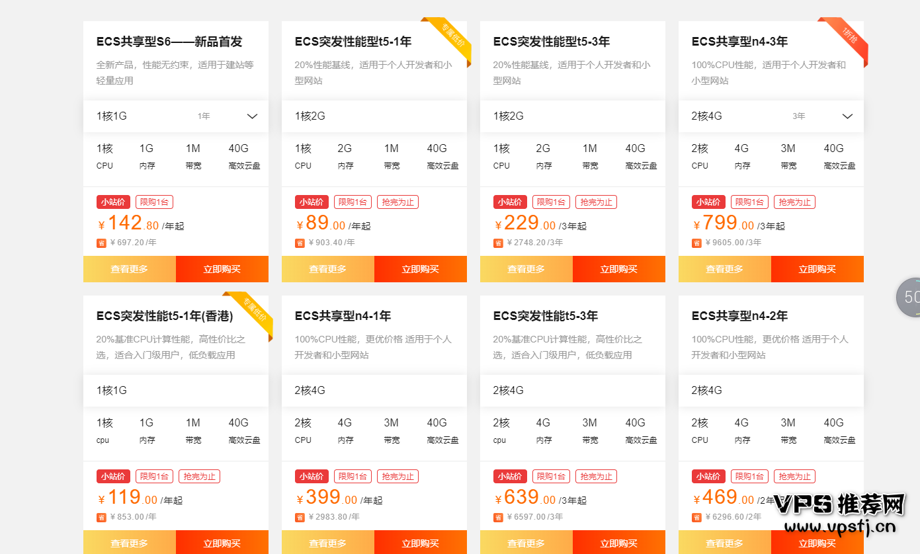Open 2核4G spec selector on n4-1年 card
This screenshot has width=920, height=554.
point(374,391)
